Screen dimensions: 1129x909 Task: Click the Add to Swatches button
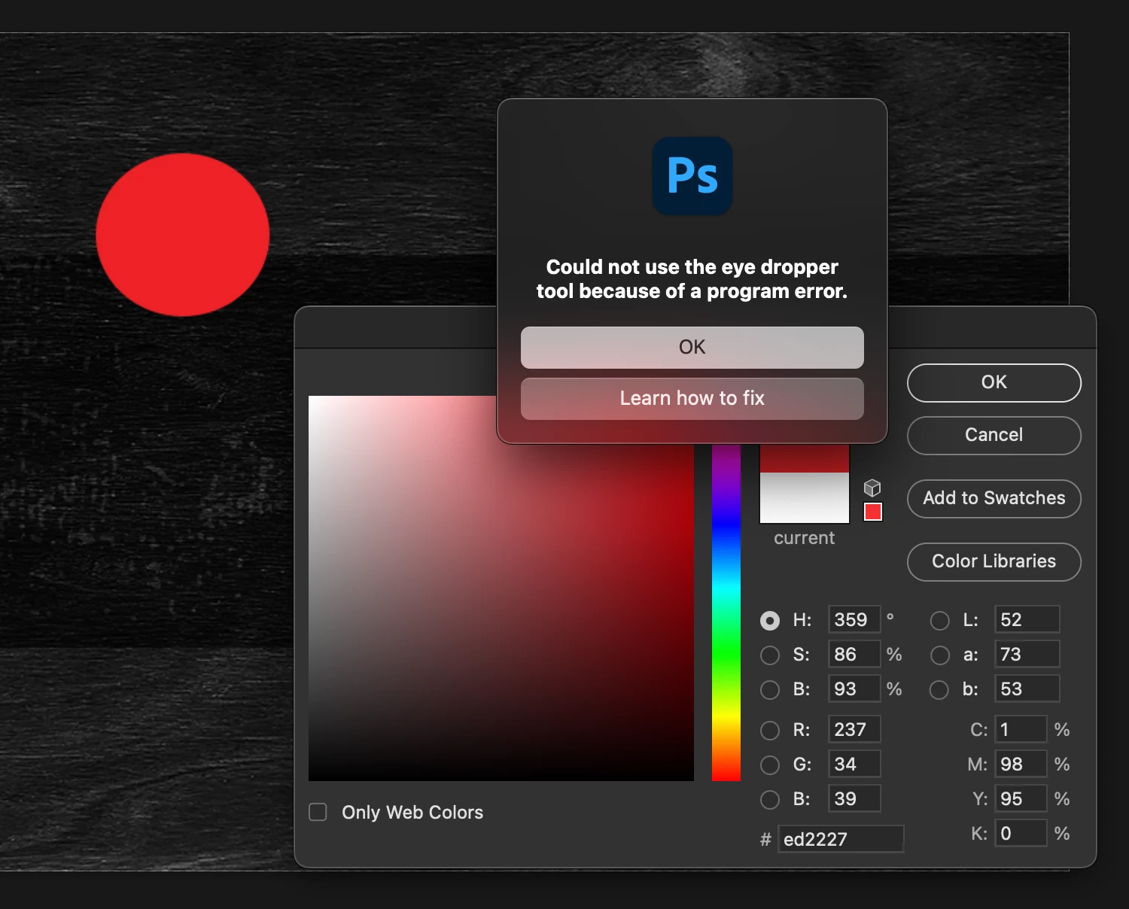coord(994,499)
